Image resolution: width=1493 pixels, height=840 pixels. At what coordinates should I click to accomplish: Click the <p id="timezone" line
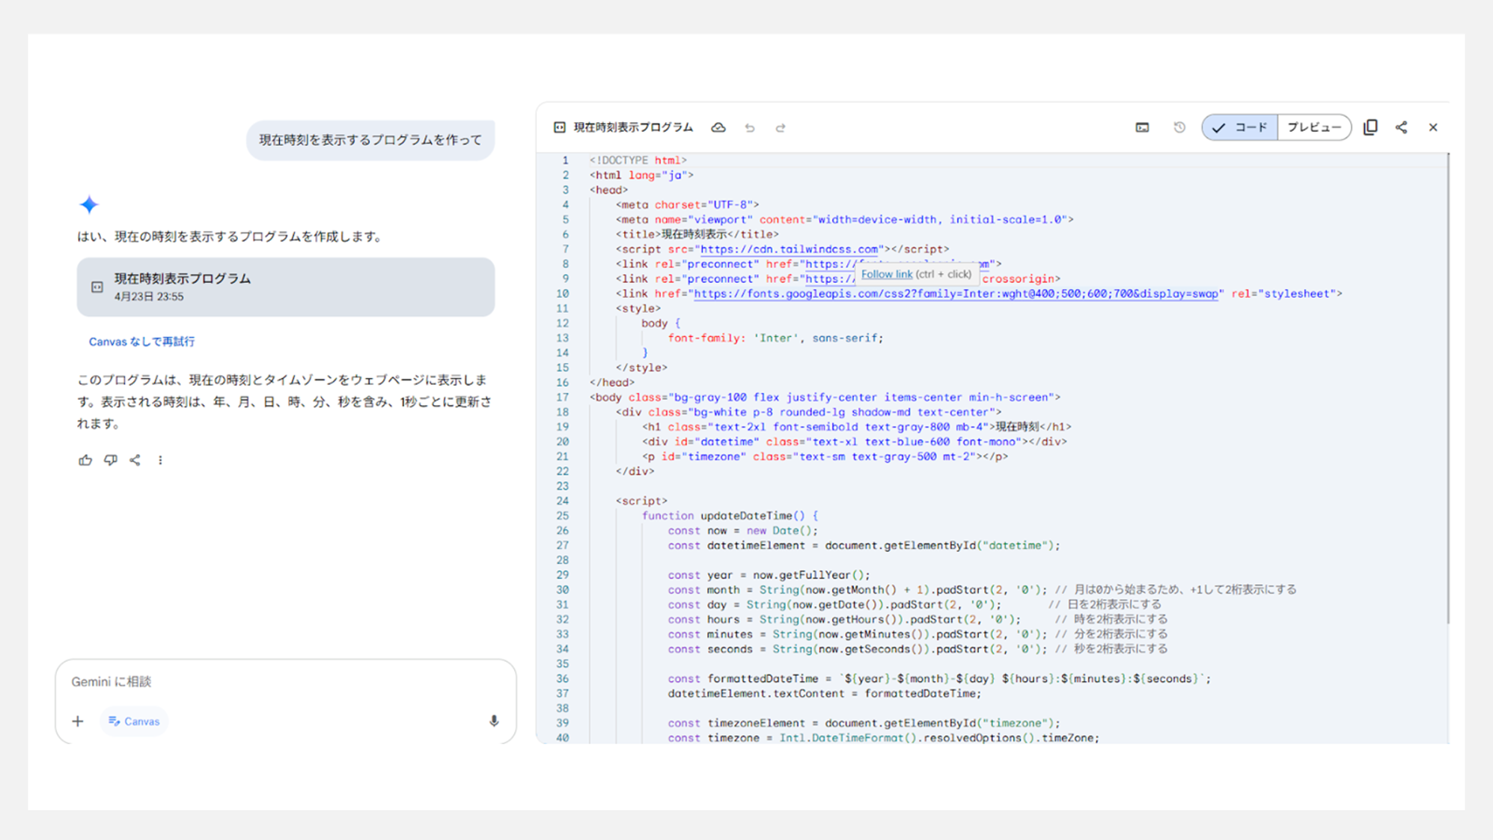tap(825, 457)
